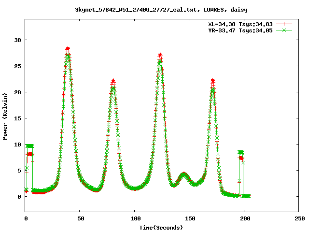Click the Time(Seconds) axis label
This screenshot has width=309, height=232.
[x=161, y=228]
